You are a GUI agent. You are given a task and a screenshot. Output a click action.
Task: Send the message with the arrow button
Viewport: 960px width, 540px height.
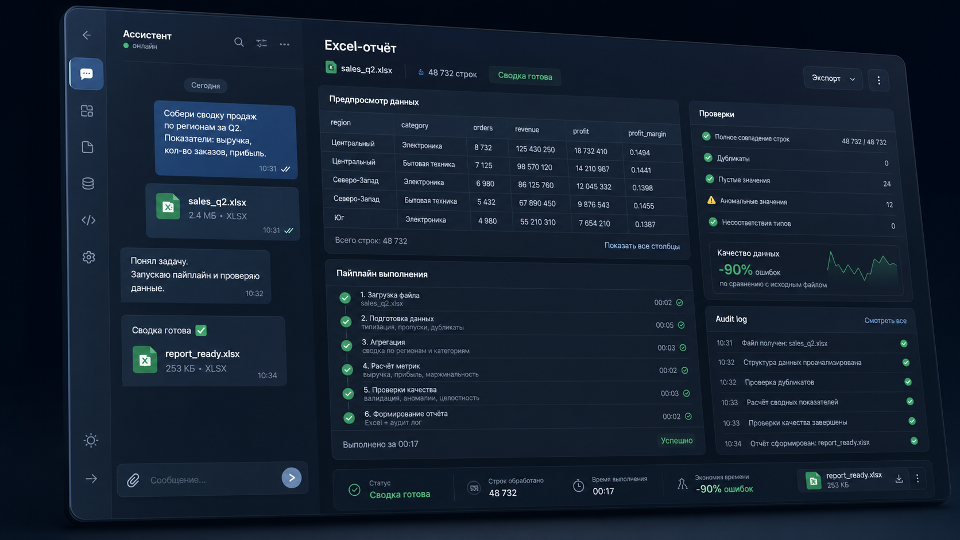click(x=292, y=477)
